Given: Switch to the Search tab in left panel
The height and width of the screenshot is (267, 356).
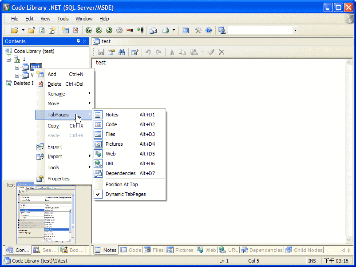Looking at the screenshot, I should point(45,250).
